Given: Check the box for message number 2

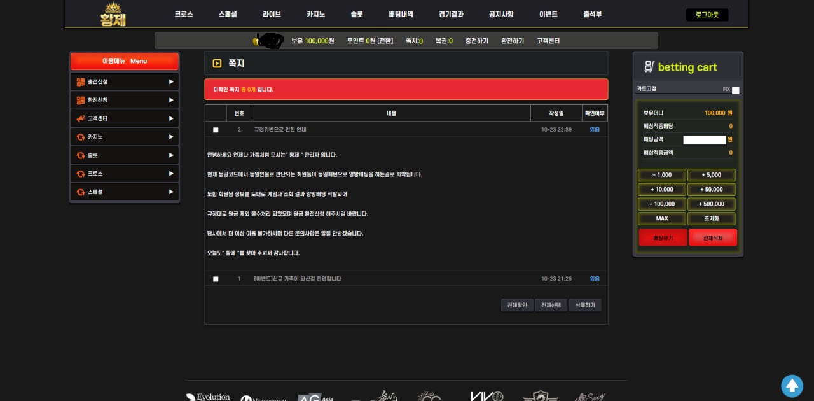Looking at the screenshot, I should click(216, 130).
